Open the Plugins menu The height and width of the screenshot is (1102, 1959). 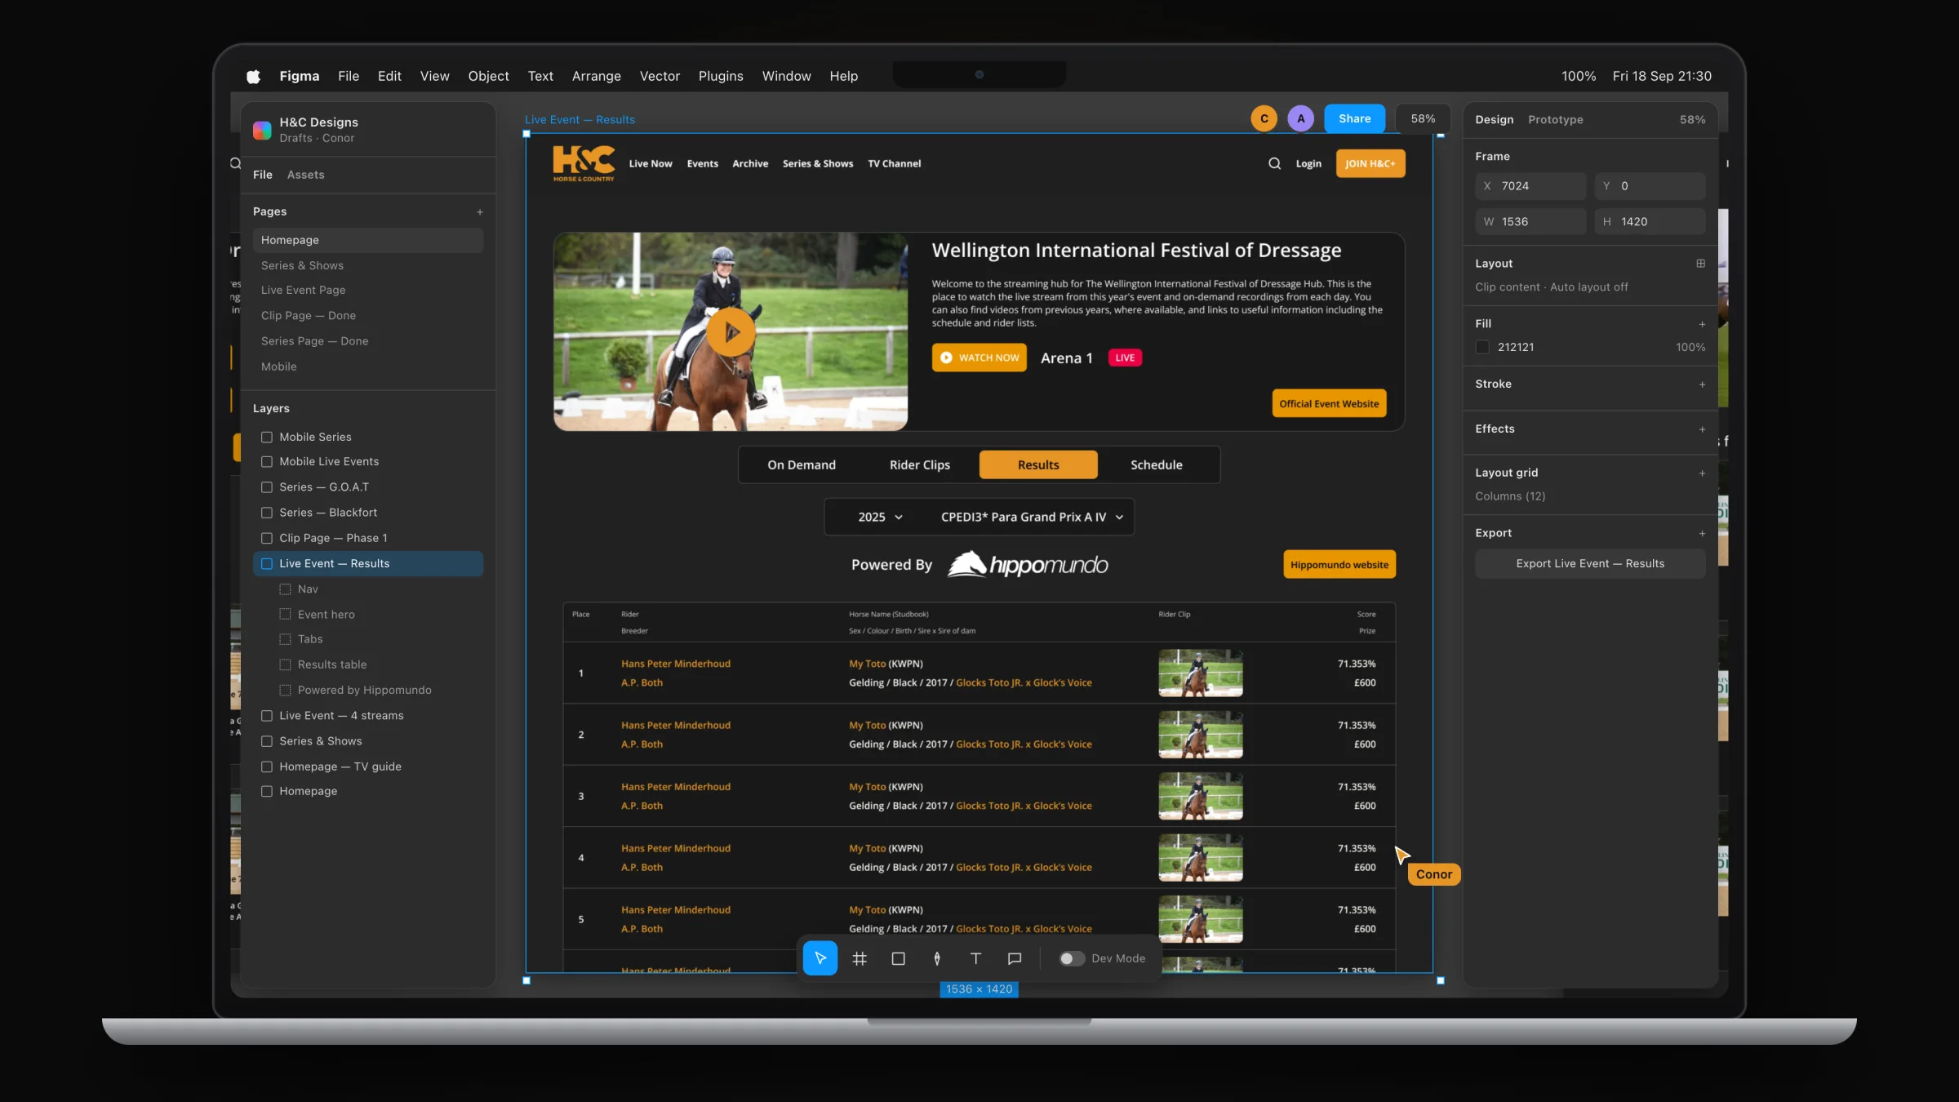coord(721,76)
